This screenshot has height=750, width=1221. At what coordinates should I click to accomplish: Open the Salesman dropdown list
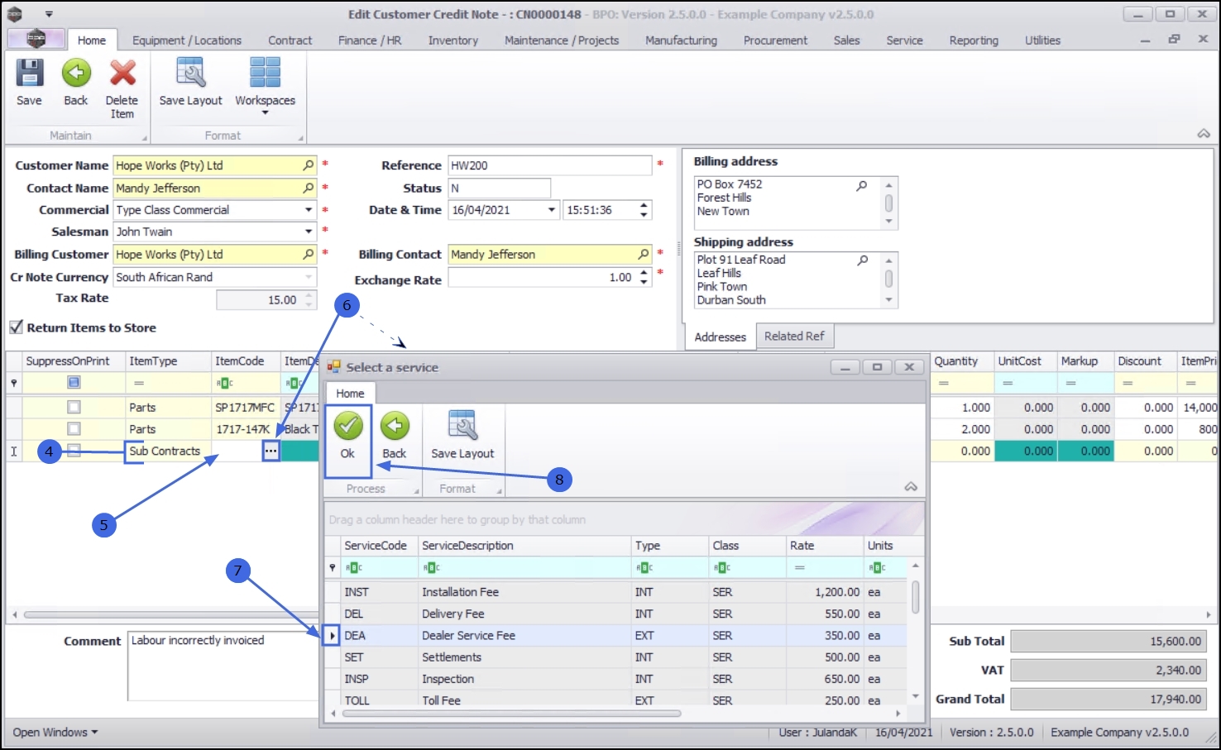[309, 232]
